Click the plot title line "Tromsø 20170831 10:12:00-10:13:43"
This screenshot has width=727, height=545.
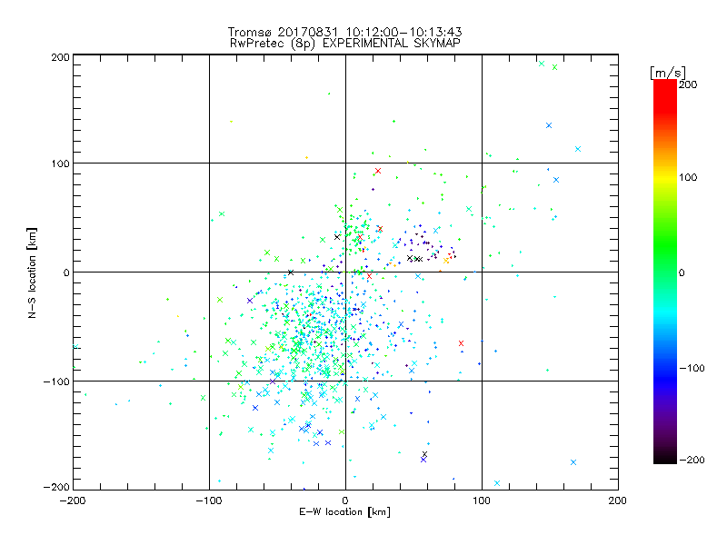pyautogui.click(x=344, y=32)
